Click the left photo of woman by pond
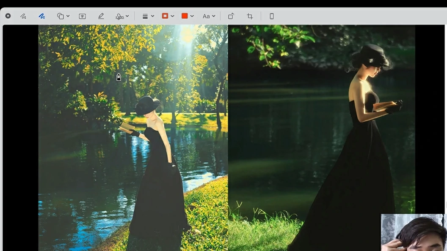 point(133,138)
